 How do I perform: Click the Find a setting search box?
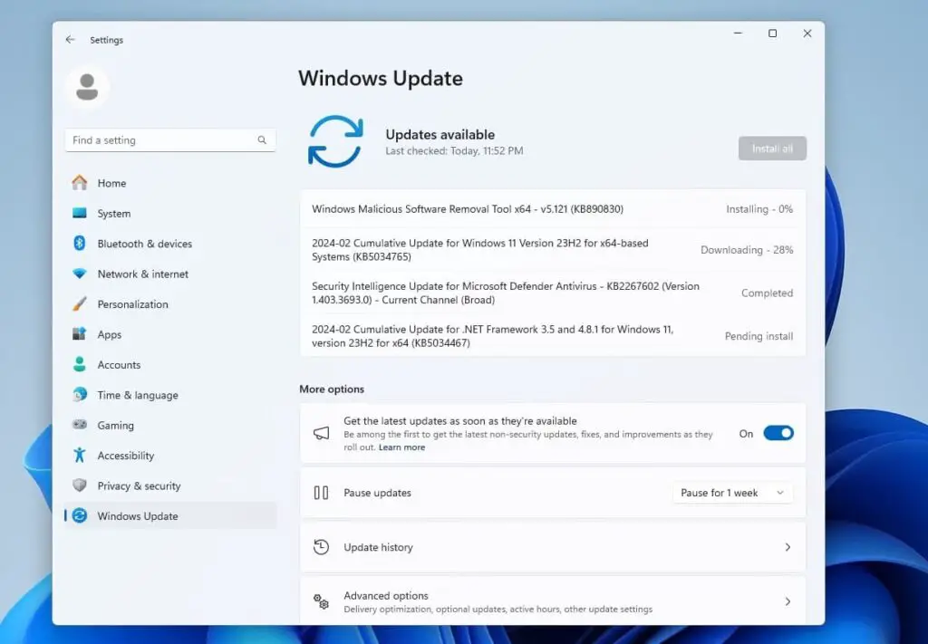tap(169, 140)
